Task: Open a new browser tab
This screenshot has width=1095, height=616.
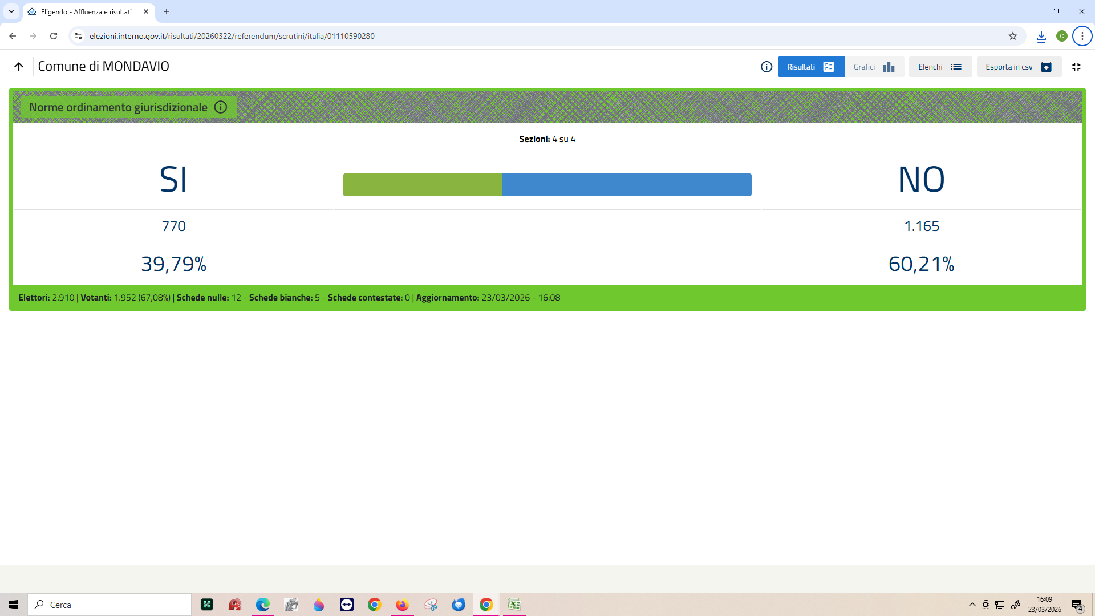Action: (167, 11)
